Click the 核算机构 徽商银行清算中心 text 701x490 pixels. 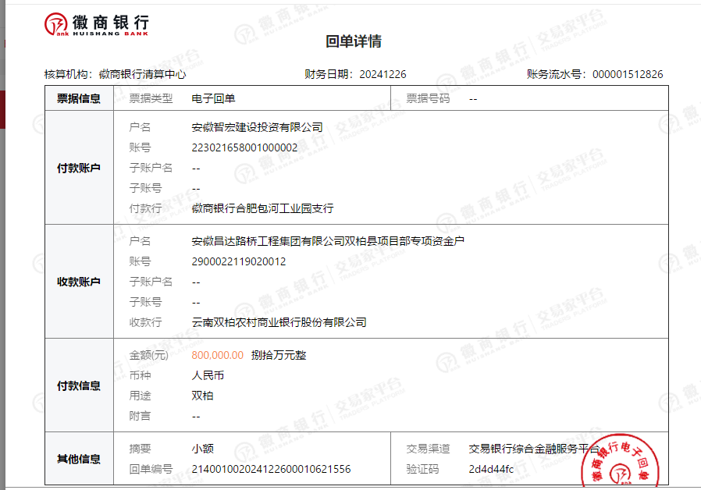(x=143, y=75)
